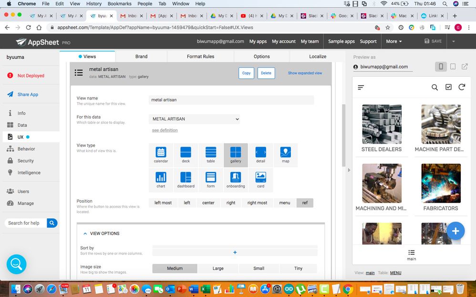Open the floating help search bubble
Image resolution: width=476 pixels, height=297 pixels.
click(16, 264)
